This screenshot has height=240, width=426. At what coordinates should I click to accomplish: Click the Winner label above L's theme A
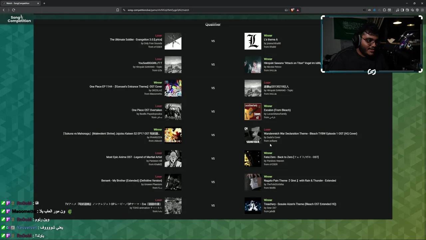pyautogui.click(x=268, y=36)
